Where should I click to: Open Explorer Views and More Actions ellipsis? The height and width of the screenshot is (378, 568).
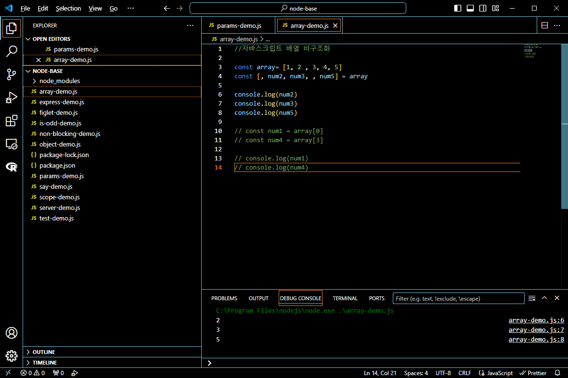tap(190, 25)
